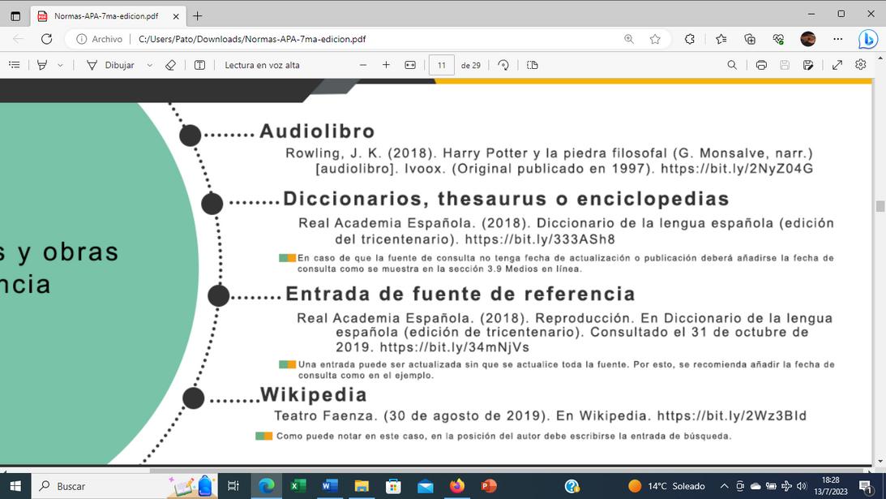Screen dimensions: 886x499
Task: Rotate the PDF page
Action: (503, 65)
